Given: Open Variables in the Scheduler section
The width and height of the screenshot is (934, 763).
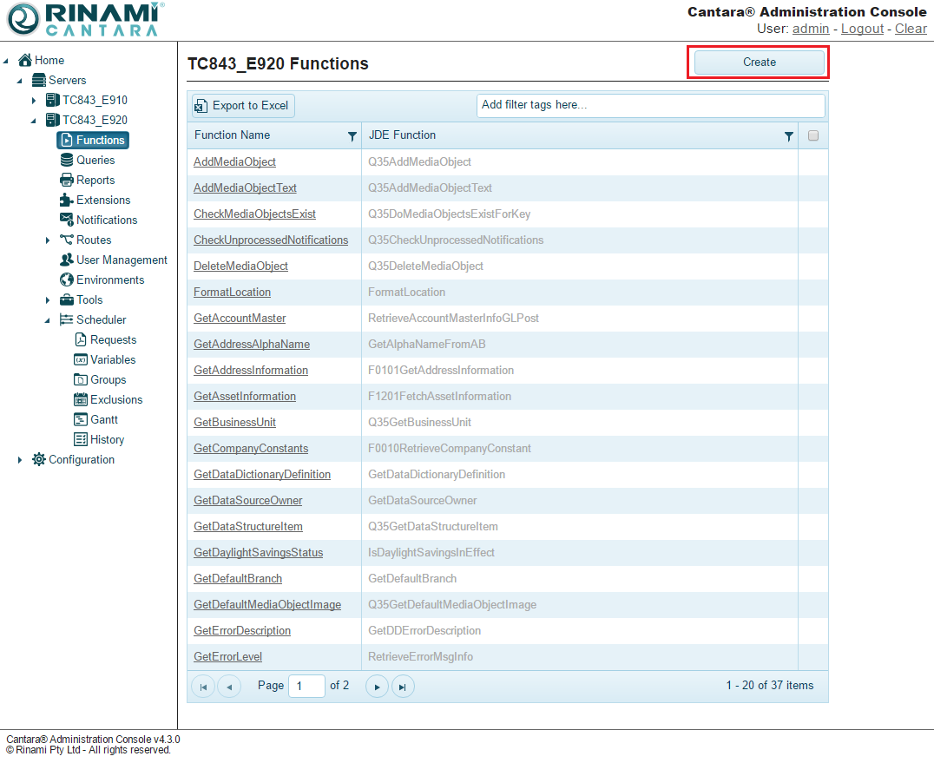Looking at the screenshot, I should pos(113,360).
